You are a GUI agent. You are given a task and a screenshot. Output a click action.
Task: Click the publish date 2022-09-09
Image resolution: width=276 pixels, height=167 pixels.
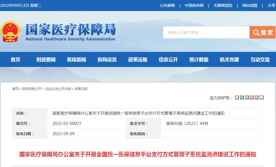point(63,134)
